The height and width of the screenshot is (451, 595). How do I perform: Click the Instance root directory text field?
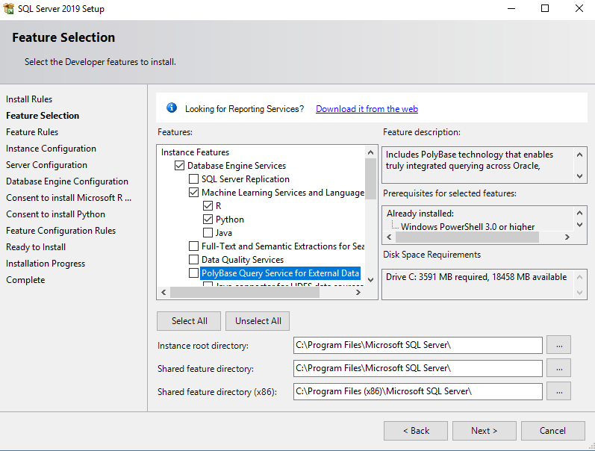[417, 345]
